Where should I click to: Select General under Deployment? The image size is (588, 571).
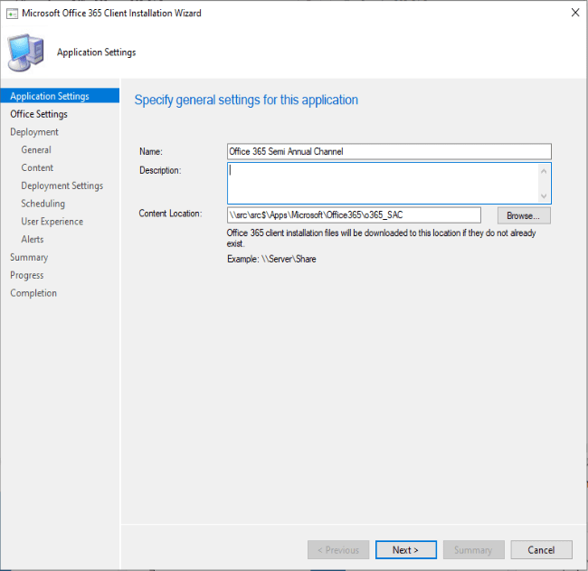36,150
